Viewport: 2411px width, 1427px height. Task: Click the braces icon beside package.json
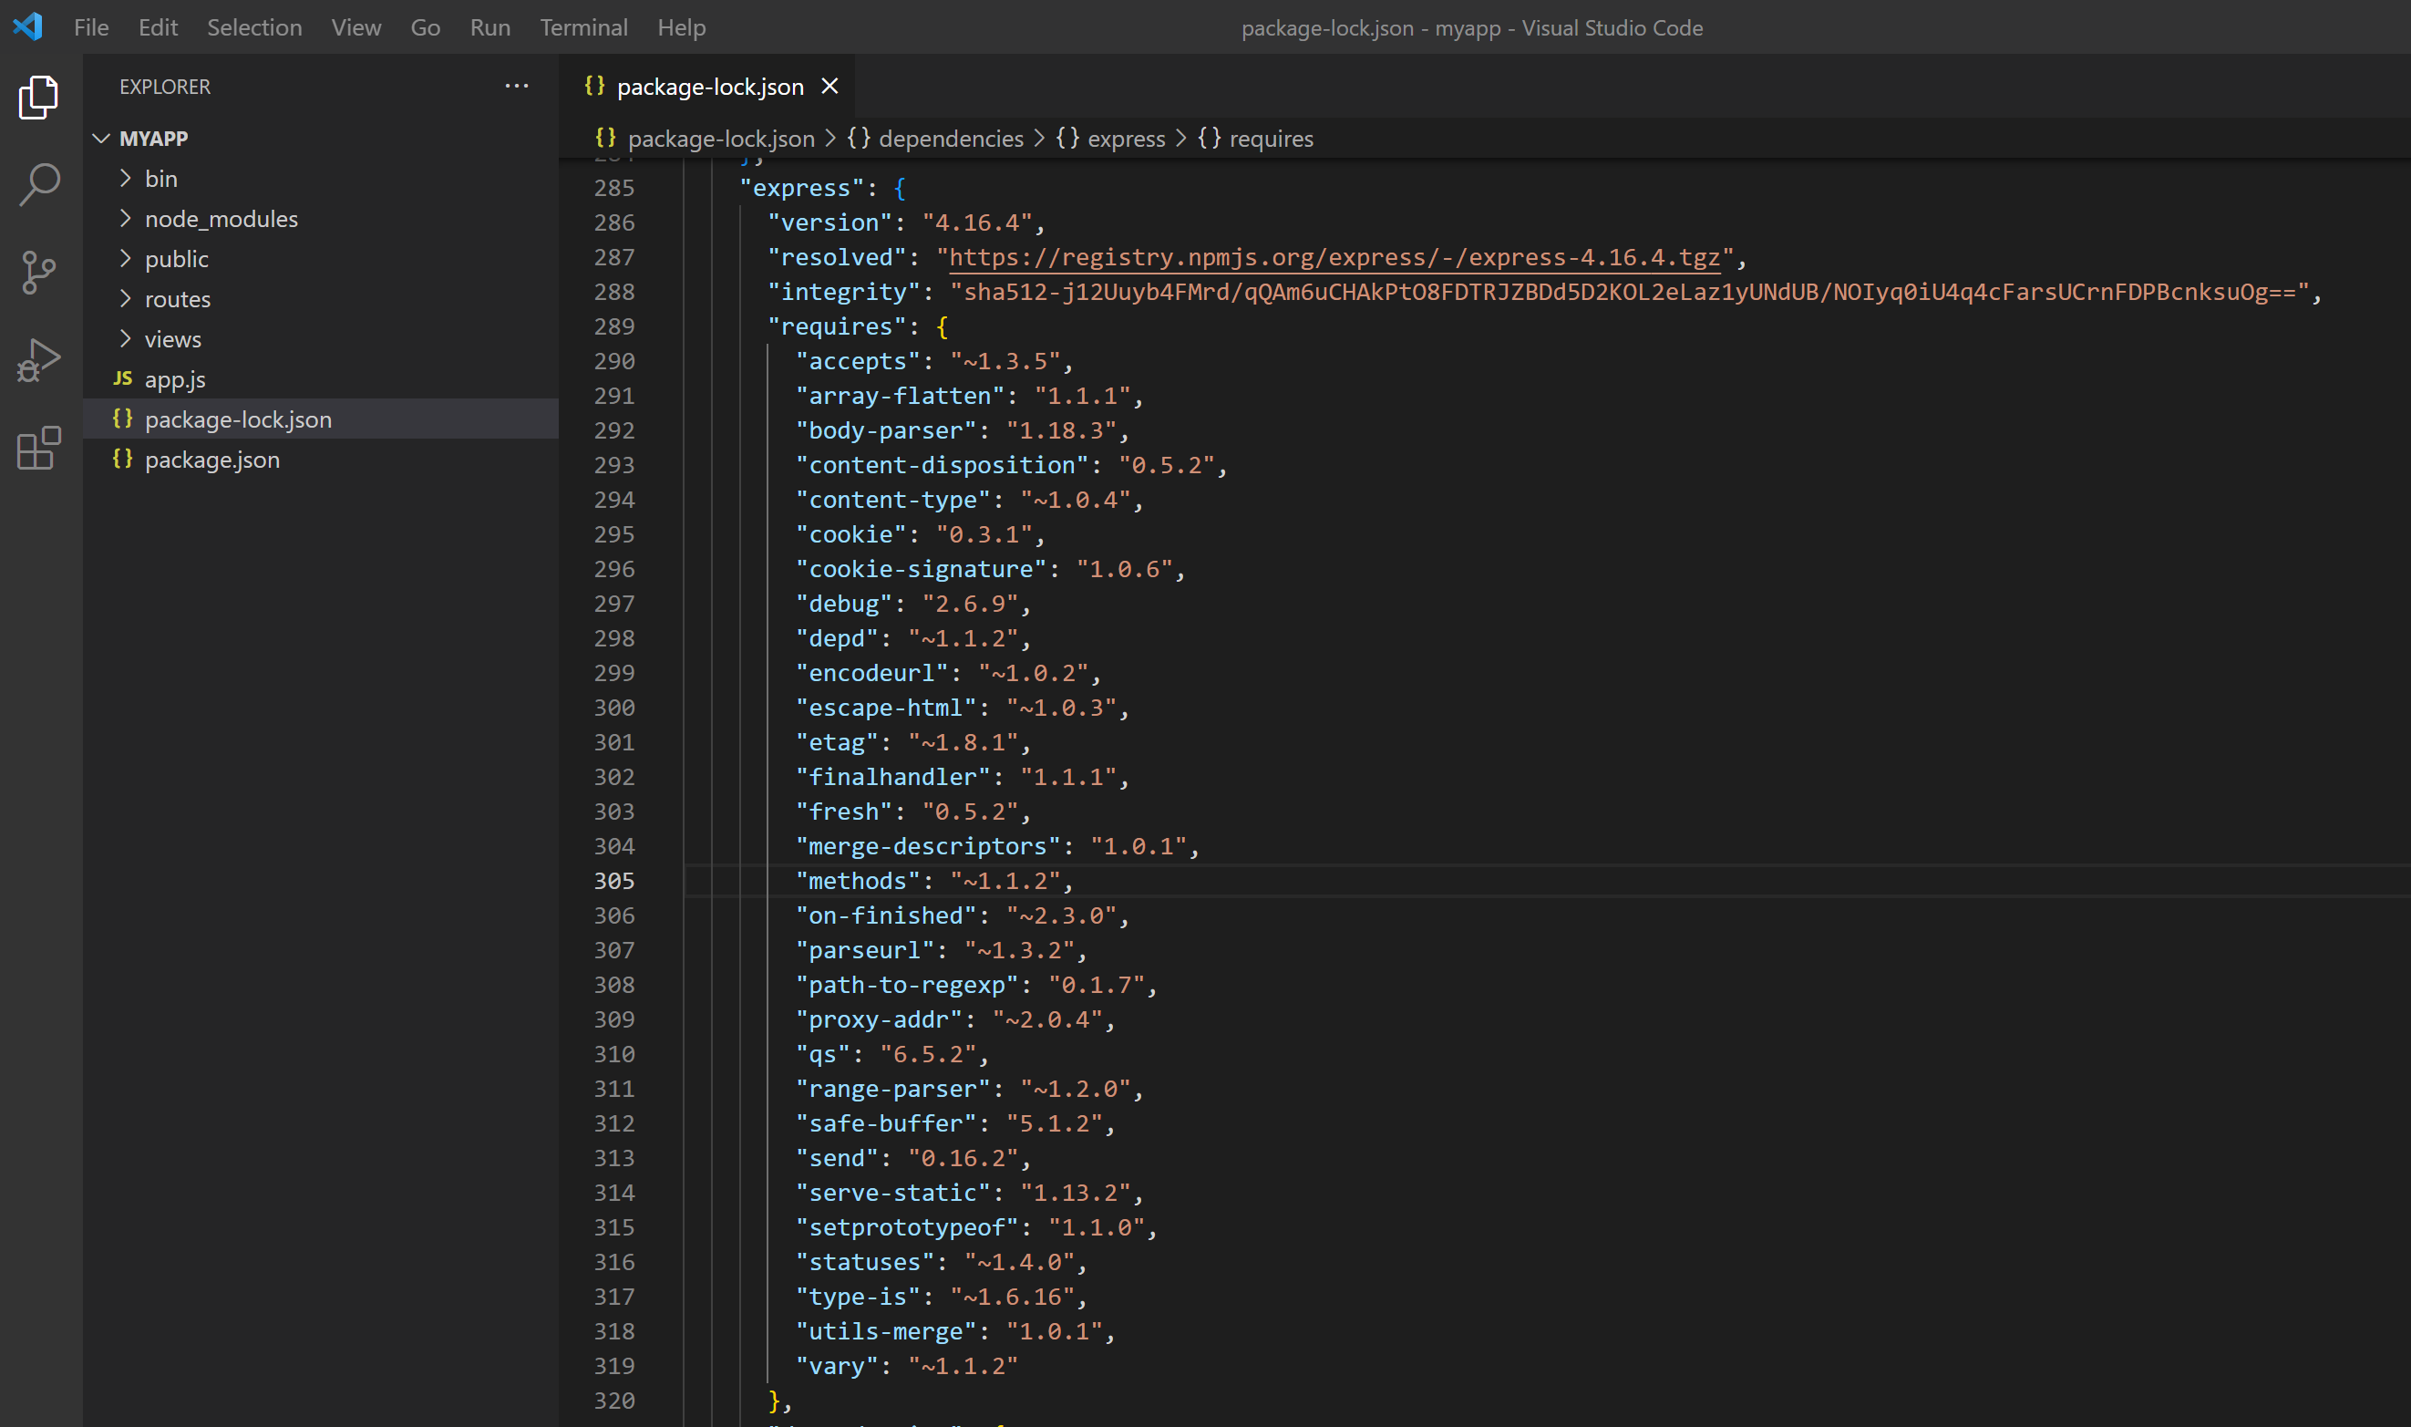coord(123,459)
